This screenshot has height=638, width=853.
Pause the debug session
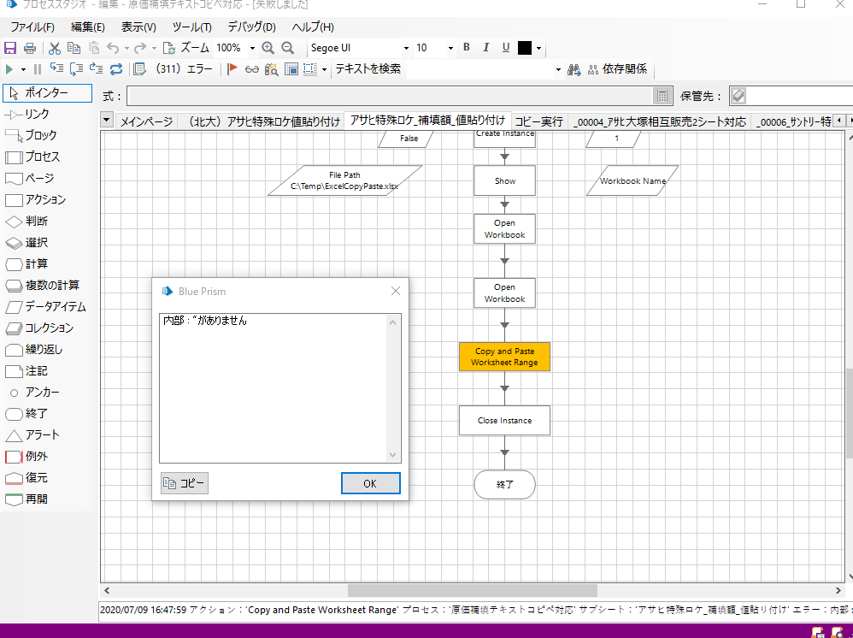point(38,69)
